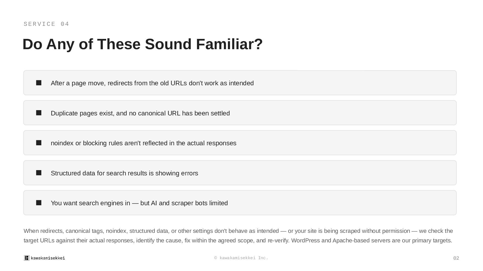Click the text You want search engines in
The width and height of the screenshot is (483, 271).
coord(91,203)
